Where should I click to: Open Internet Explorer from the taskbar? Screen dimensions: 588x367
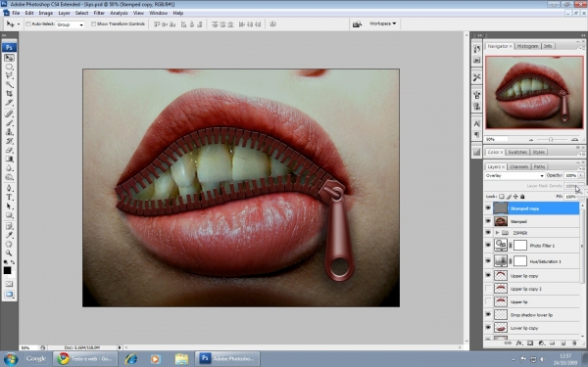(x=131, y=359)
